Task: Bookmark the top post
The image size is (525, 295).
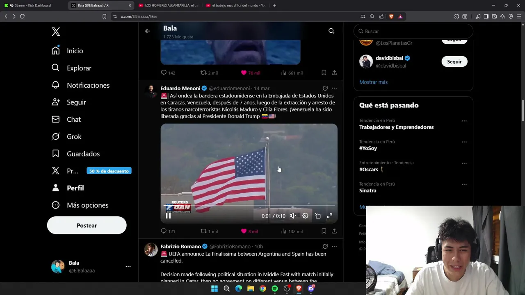Action: click(x=324, y=73)
